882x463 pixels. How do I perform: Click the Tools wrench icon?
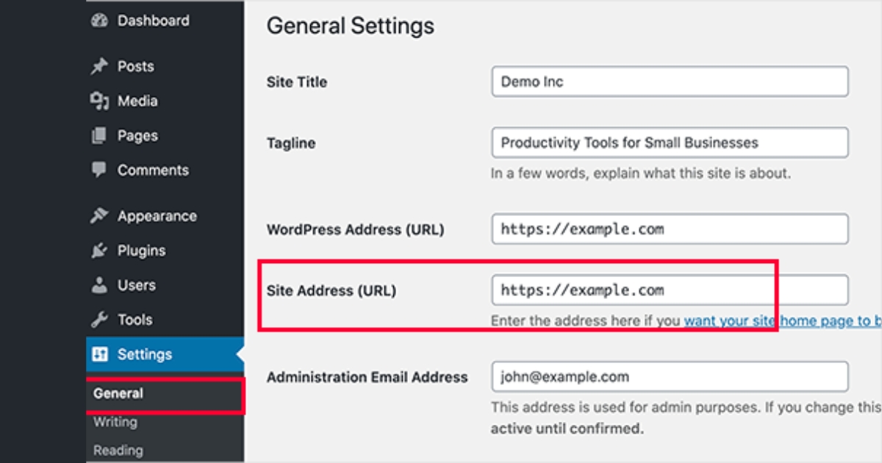[99, 320]
